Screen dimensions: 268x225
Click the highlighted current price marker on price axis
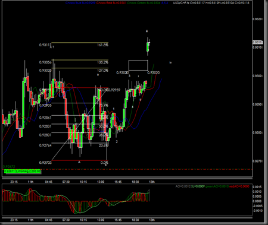pos(258,42)
